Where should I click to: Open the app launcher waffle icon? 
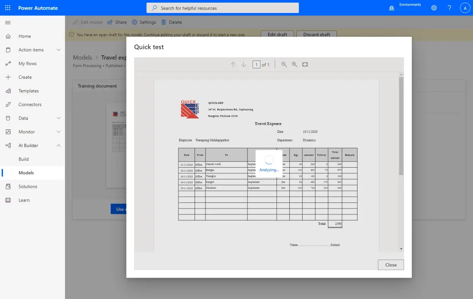click(8, 8)
